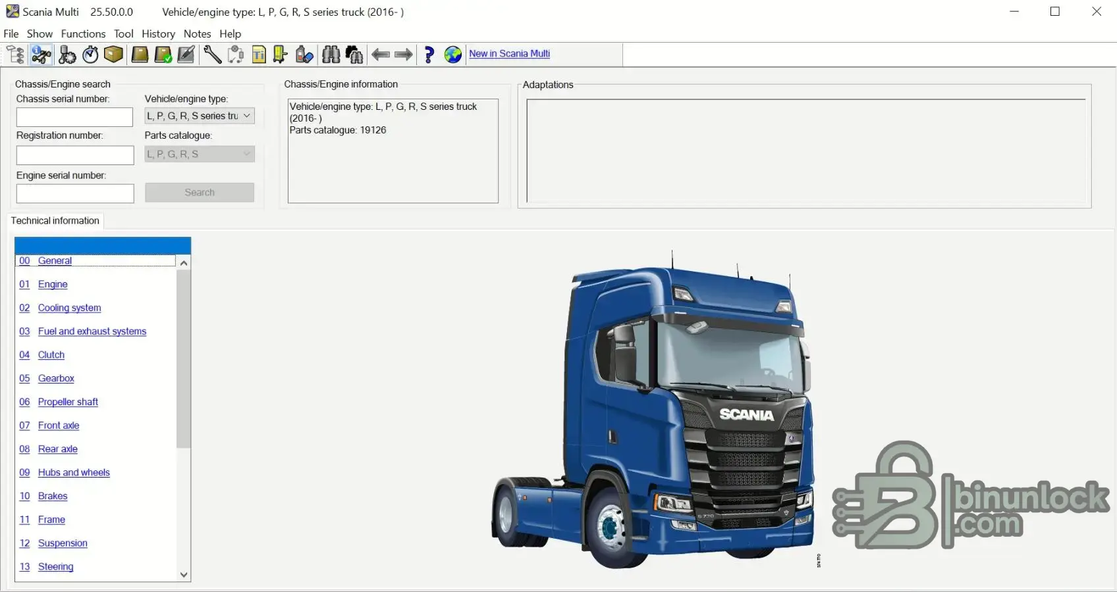Click the tree structure toolbar icon
Viewport: 1117px width, 592px height.
(16, 55)
